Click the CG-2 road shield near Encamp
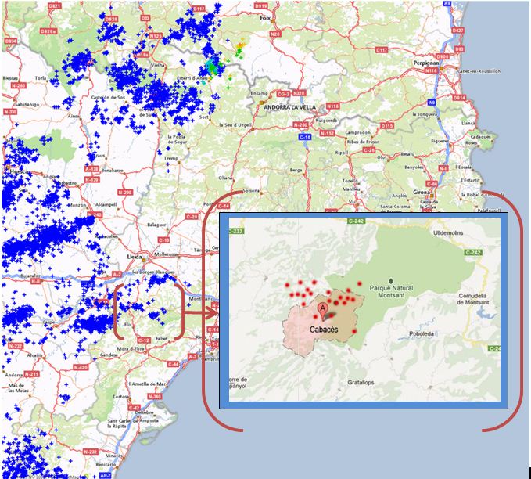The height and width of the screenshot is (479, 531). pyautogui.click(x=283, y=95)
